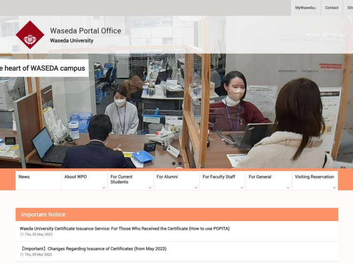
Task: Click the clock icon beside 09 Mar 2023
Action: [x=22, y=255]
